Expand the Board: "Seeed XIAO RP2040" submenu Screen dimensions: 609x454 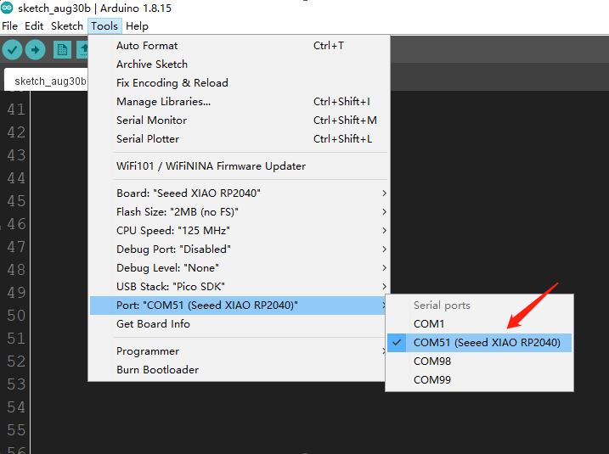[x=239, y=193]
